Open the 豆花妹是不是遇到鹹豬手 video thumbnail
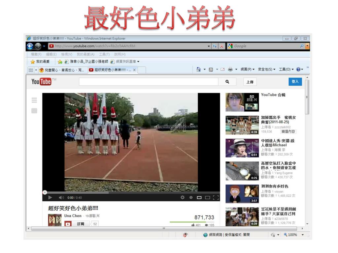Viewport: 338px width, 253px height. click(x=242, y=216)
